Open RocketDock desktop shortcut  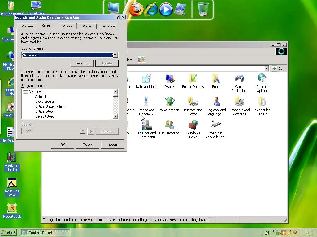[x=12, y=211]
